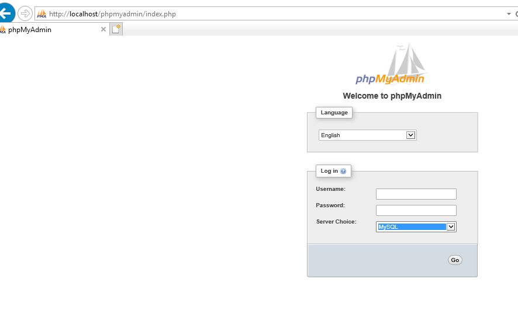Viewport: 518px width, 314px height.
Task: Open the MySQL Server Choice dropdown
Action: 416,227
